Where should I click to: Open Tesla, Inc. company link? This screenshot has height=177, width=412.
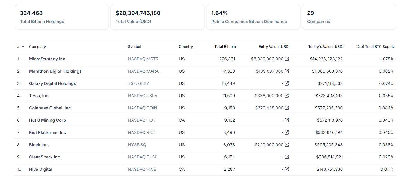[x=39, y=96]
